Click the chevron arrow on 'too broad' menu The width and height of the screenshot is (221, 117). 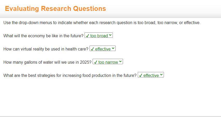click(111, 35)
